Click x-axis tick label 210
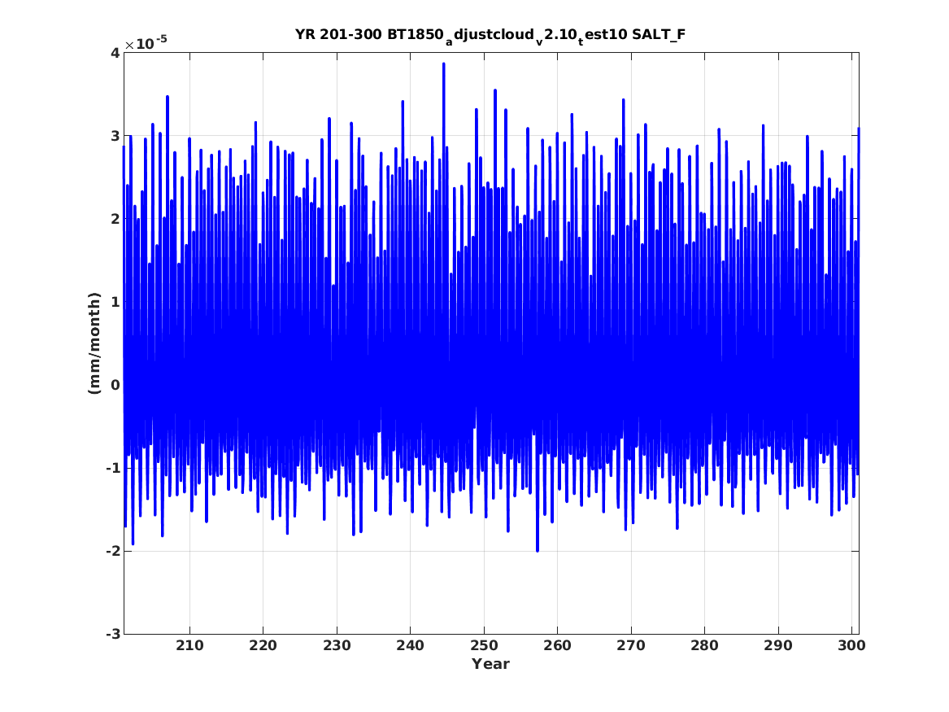This screenshot has width=949, height=712. point(189,646)
